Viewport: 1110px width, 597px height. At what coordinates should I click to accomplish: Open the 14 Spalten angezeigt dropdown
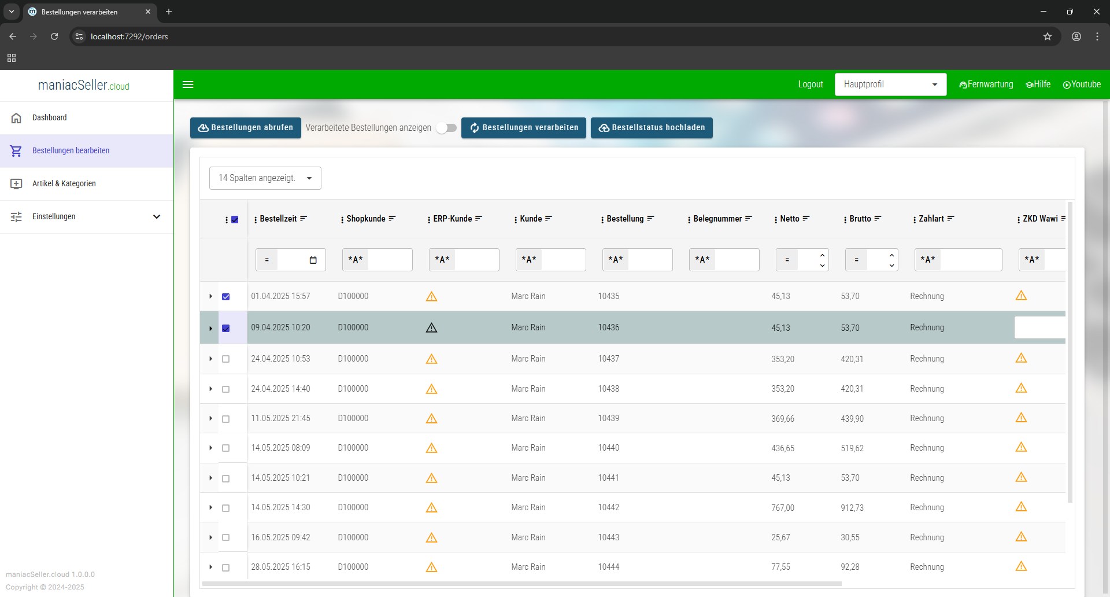(265, 178)
